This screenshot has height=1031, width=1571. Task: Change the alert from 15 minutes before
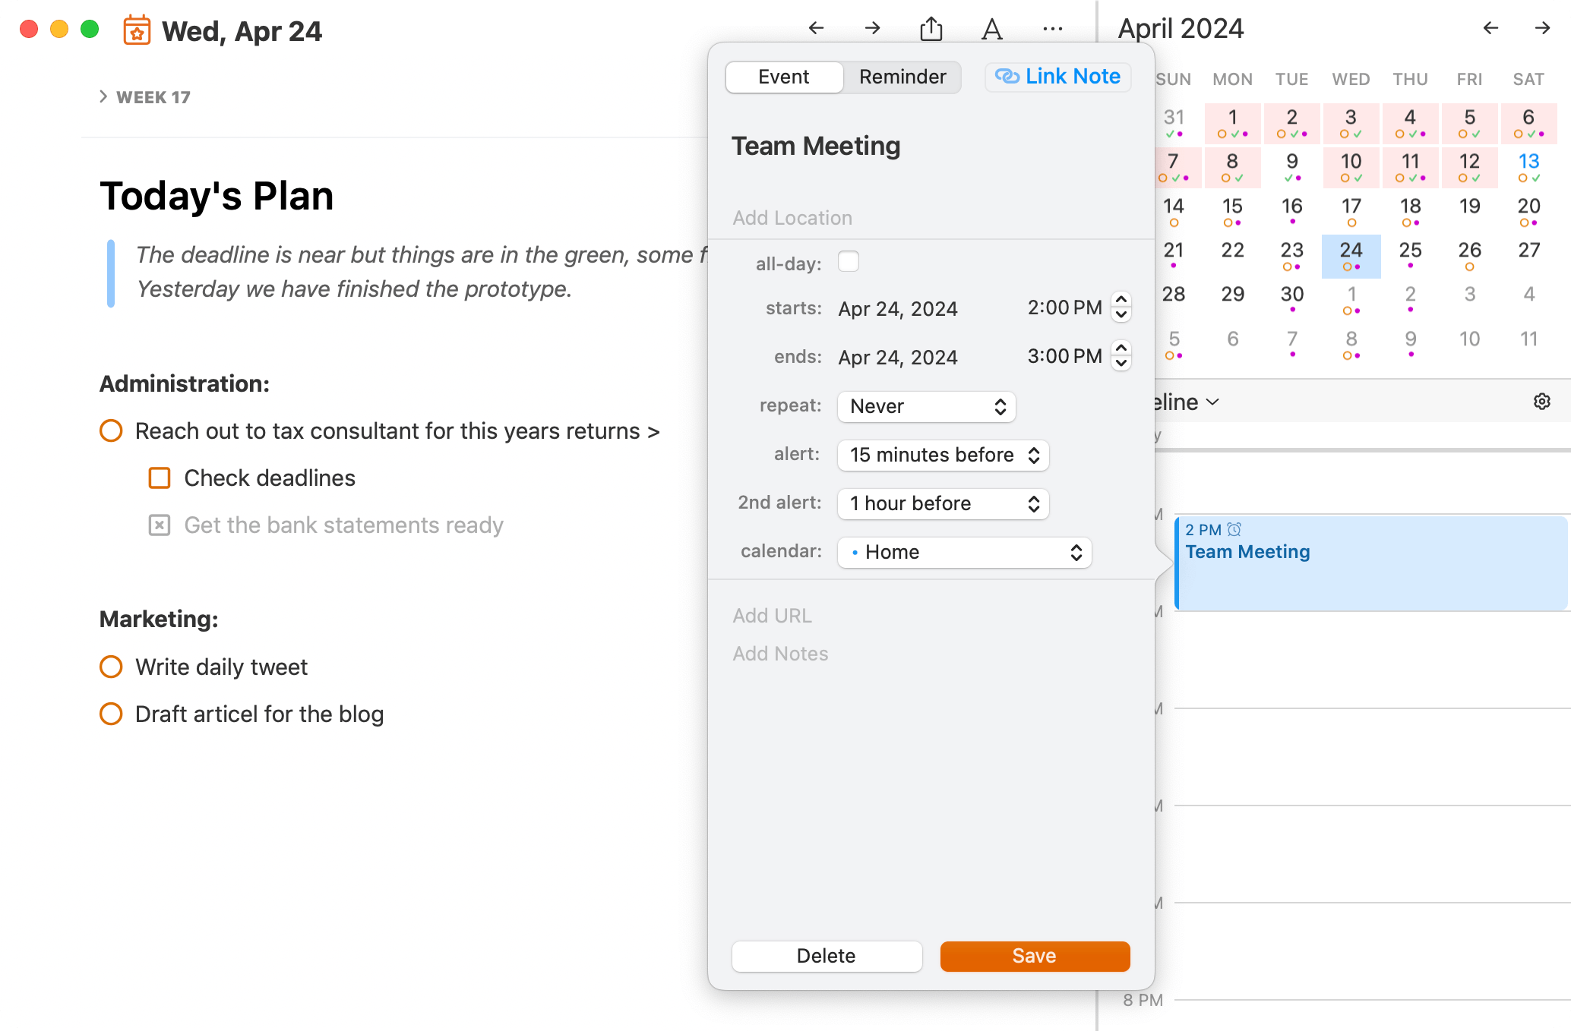(942, 455)
